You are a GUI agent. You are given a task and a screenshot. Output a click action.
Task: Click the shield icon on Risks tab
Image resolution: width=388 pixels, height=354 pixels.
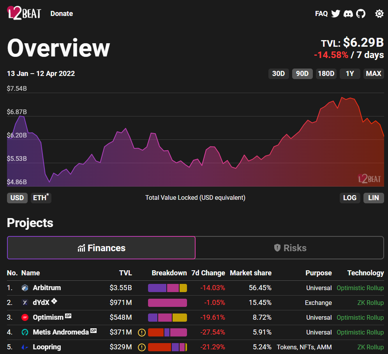point(277,248)
